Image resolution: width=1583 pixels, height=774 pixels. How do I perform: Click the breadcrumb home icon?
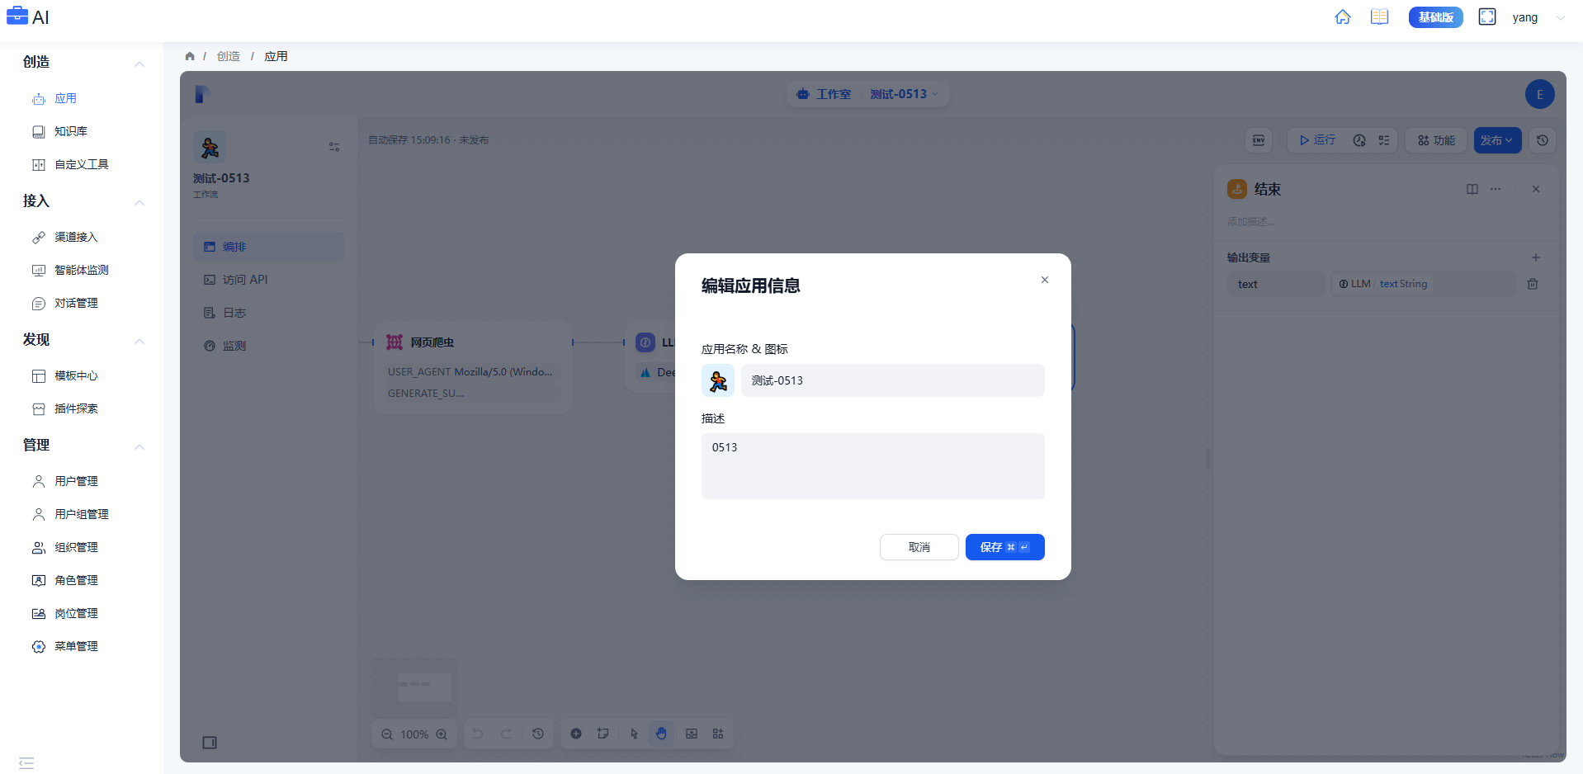190,56
